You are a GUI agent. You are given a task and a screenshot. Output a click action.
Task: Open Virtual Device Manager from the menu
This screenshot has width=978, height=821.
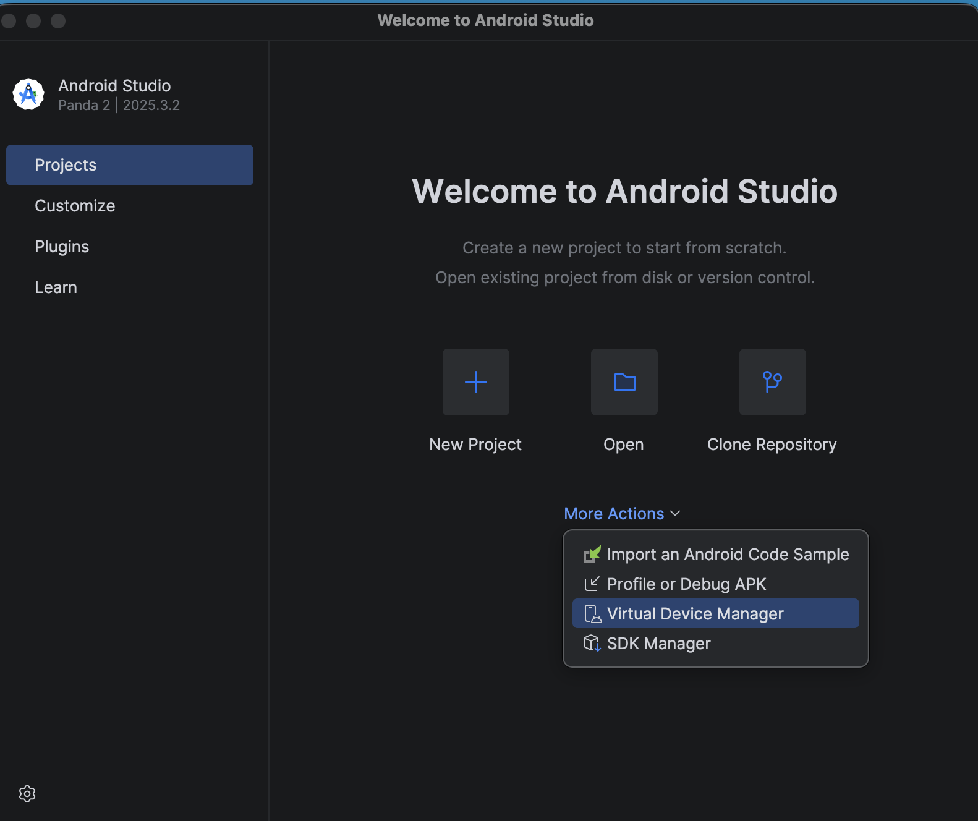(716, 614)
